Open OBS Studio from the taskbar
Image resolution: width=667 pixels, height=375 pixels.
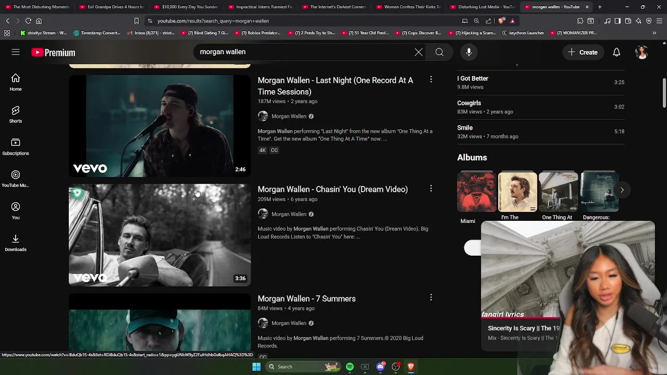pos(396,367)
